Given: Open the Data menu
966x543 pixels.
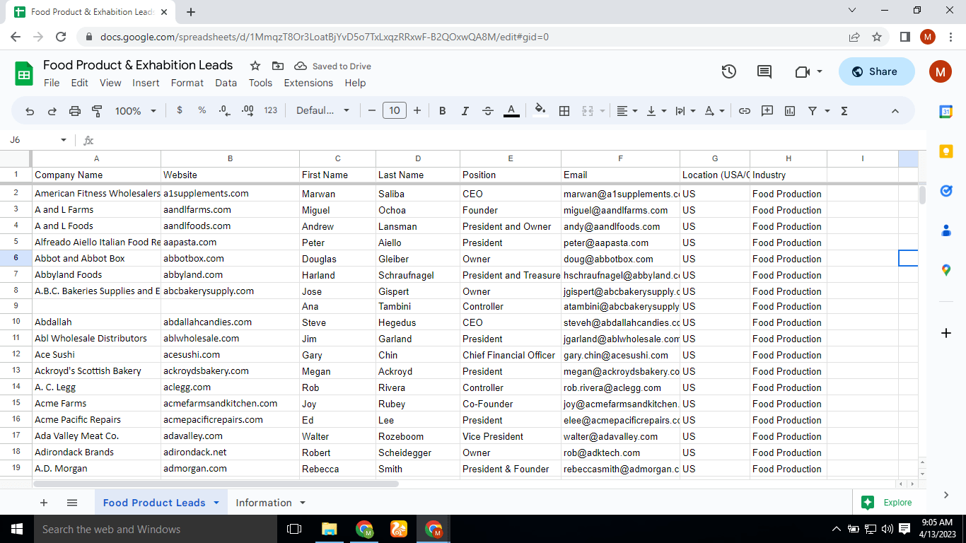Looking at the screenshot, I should click(x=226, y=83).
